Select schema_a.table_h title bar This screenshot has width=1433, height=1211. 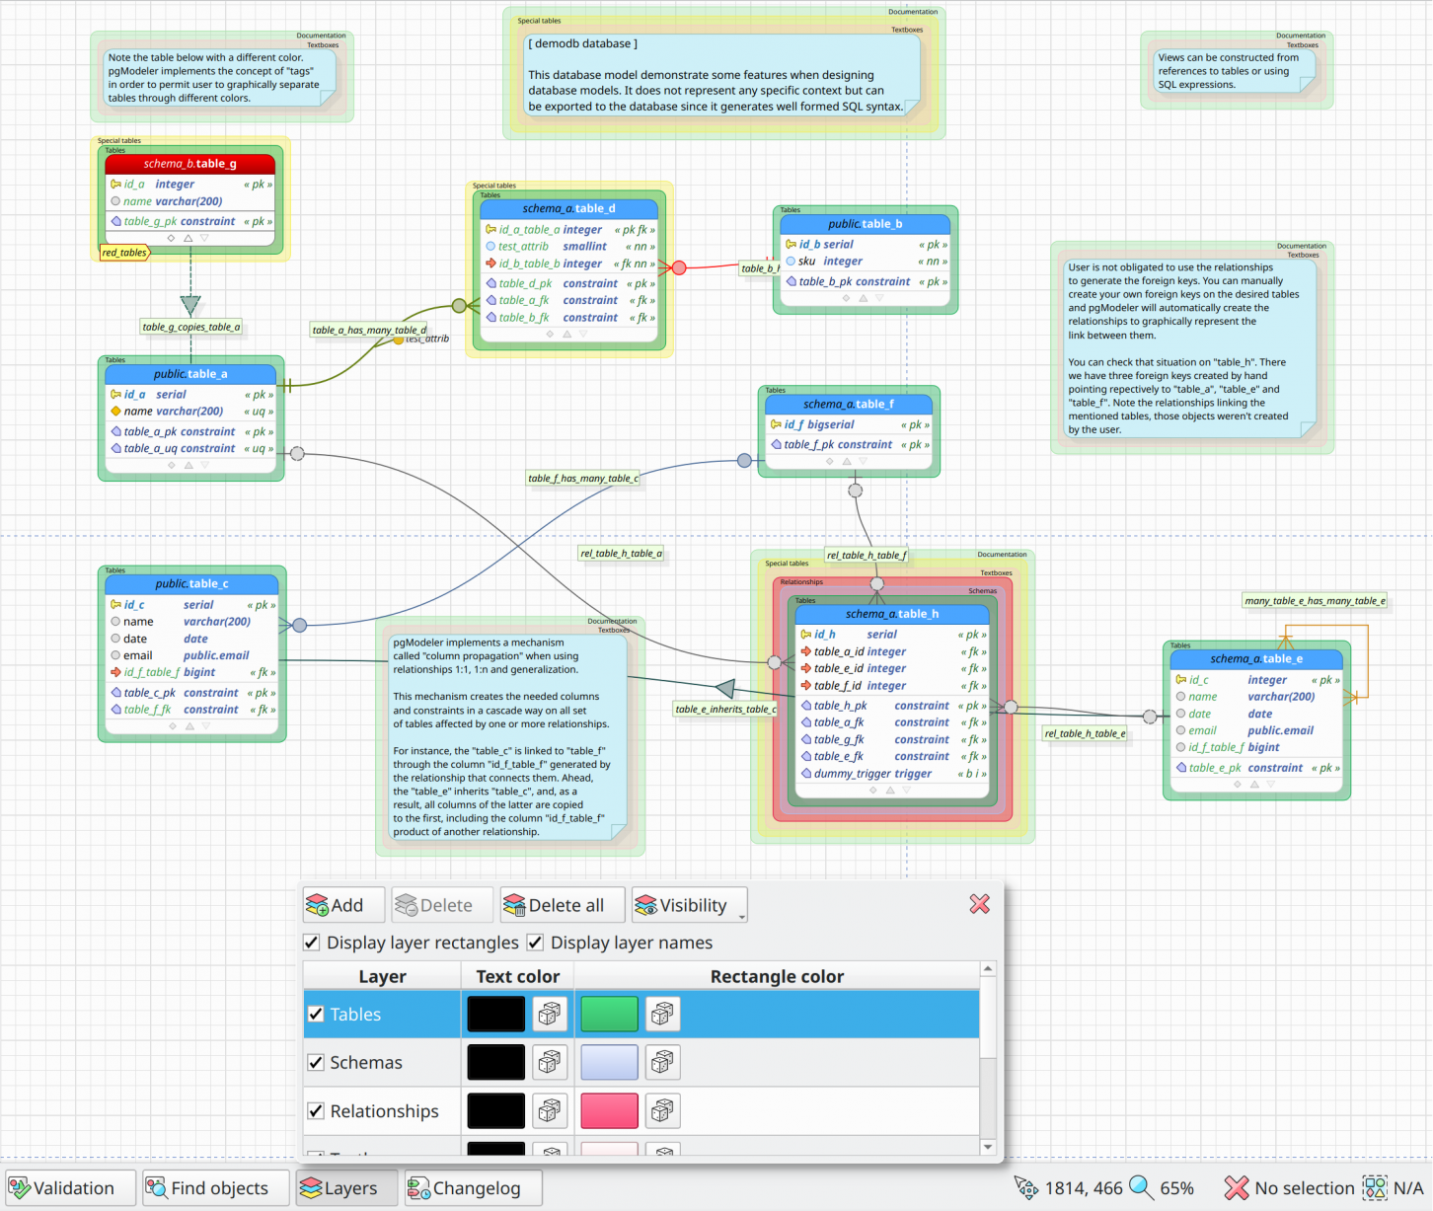[892, 614]
